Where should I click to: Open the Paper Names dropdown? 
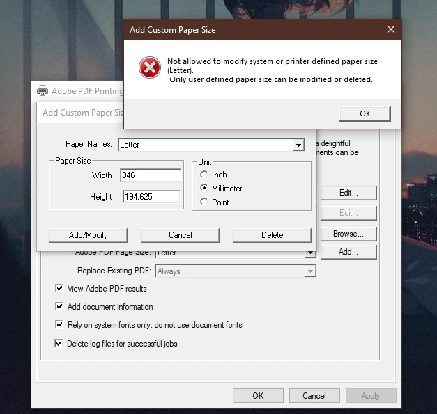pyautogui.click(x=298, y=145)
